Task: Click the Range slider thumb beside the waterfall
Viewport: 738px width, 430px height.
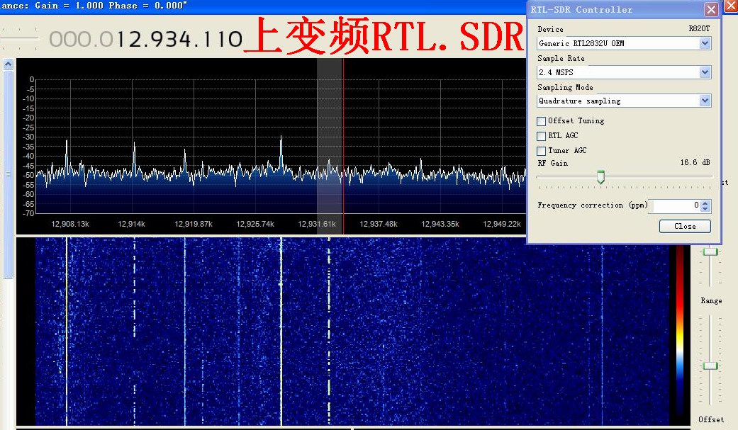Action: pos(710,366)
